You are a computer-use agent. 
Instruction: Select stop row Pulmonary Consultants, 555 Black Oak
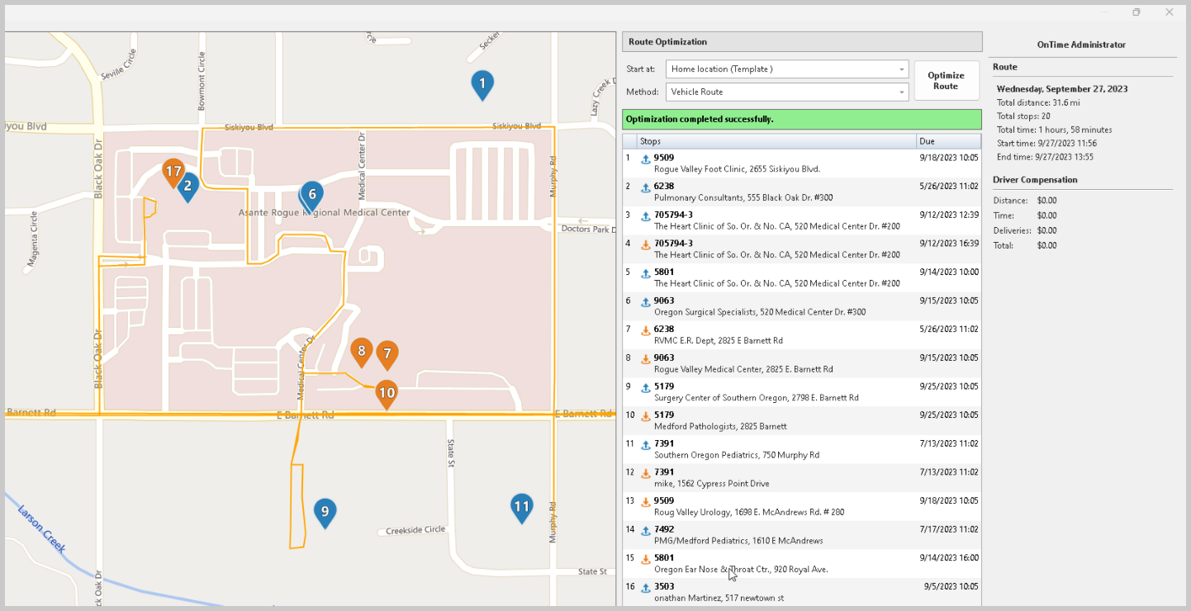(x=801, y=192)
